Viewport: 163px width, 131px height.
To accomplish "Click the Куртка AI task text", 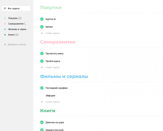I will [51, 19].
